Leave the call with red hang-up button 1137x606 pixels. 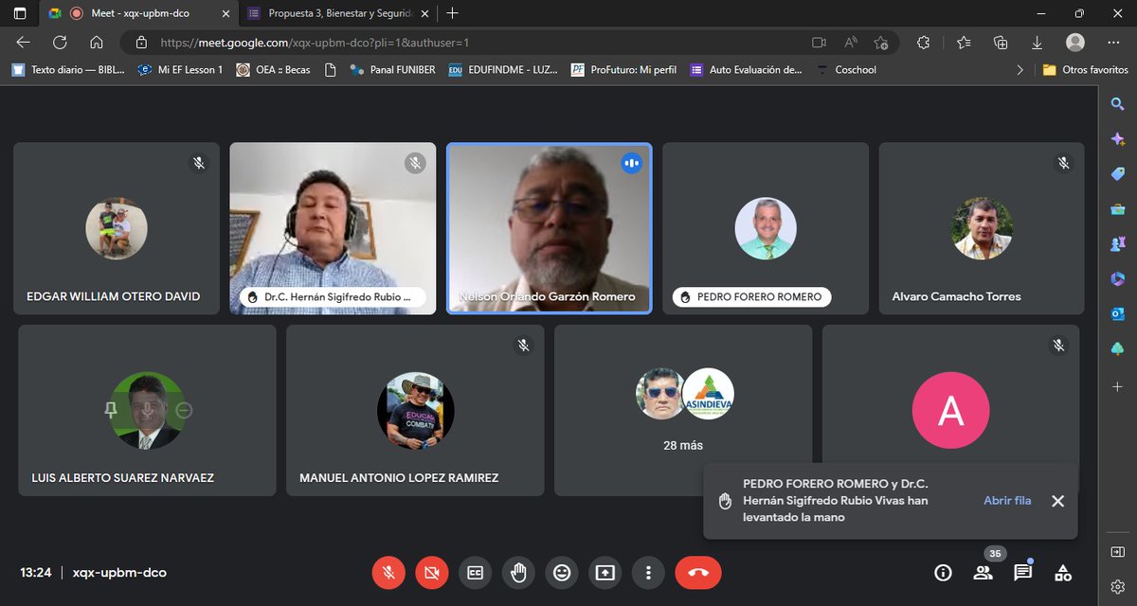point(698,573)
